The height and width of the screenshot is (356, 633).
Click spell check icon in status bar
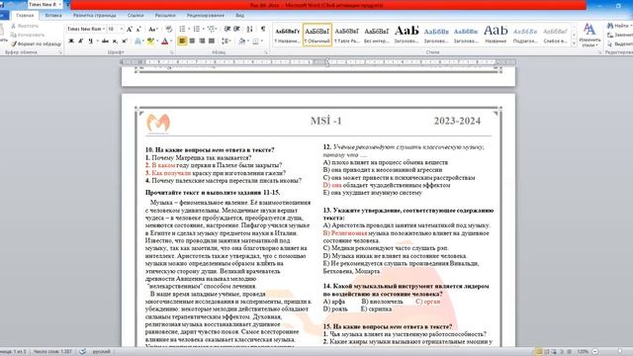coord(83,352)
